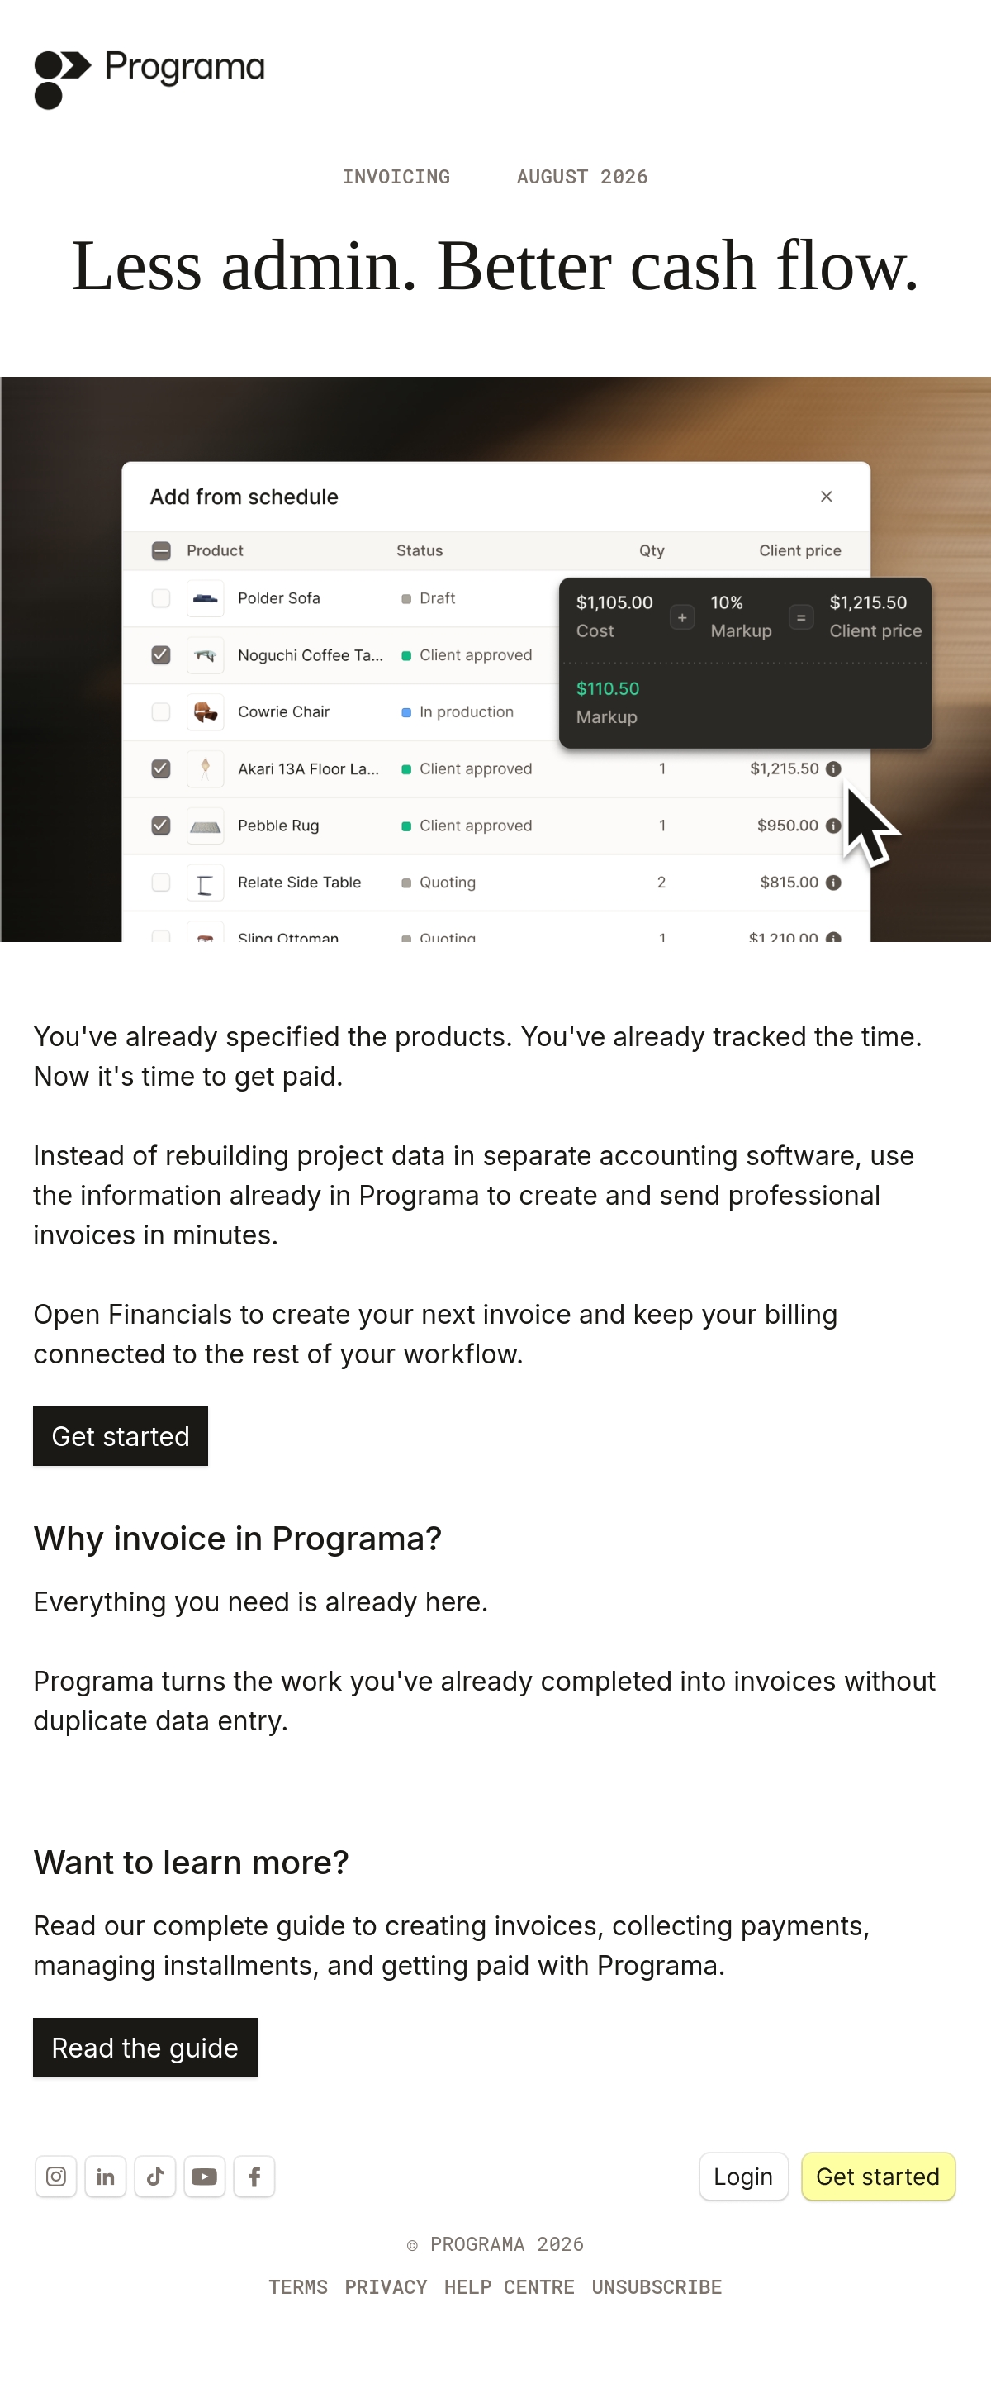Screen dimensions: 991x2398
Task: Uncheck the Noguchi Coffee Table checkbox
Action: tap(161, 655)
